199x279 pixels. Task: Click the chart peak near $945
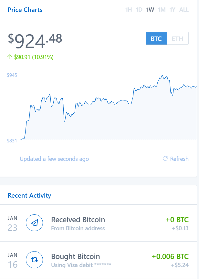[x=163, y=76]
